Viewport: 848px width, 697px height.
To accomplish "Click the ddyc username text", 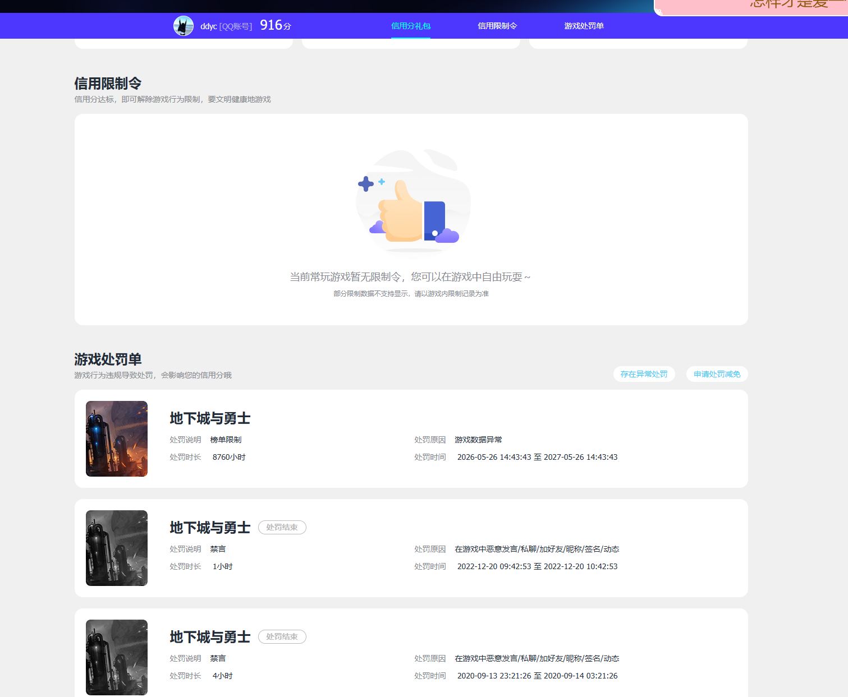I will (x=208, y=26).
